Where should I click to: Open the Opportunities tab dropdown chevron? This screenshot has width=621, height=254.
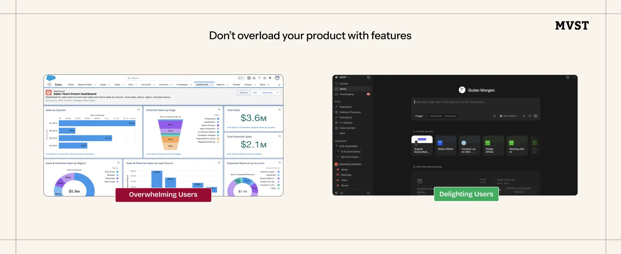(95, 85)
